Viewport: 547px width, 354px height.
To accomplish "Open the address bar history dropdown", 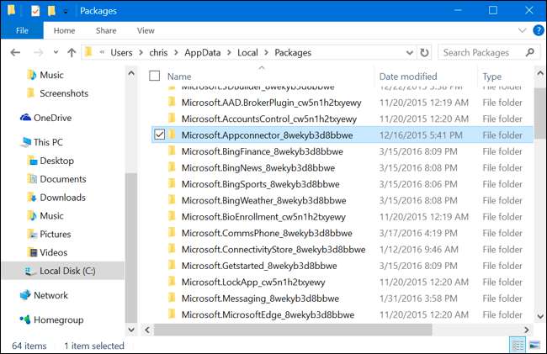I will 410,53.
